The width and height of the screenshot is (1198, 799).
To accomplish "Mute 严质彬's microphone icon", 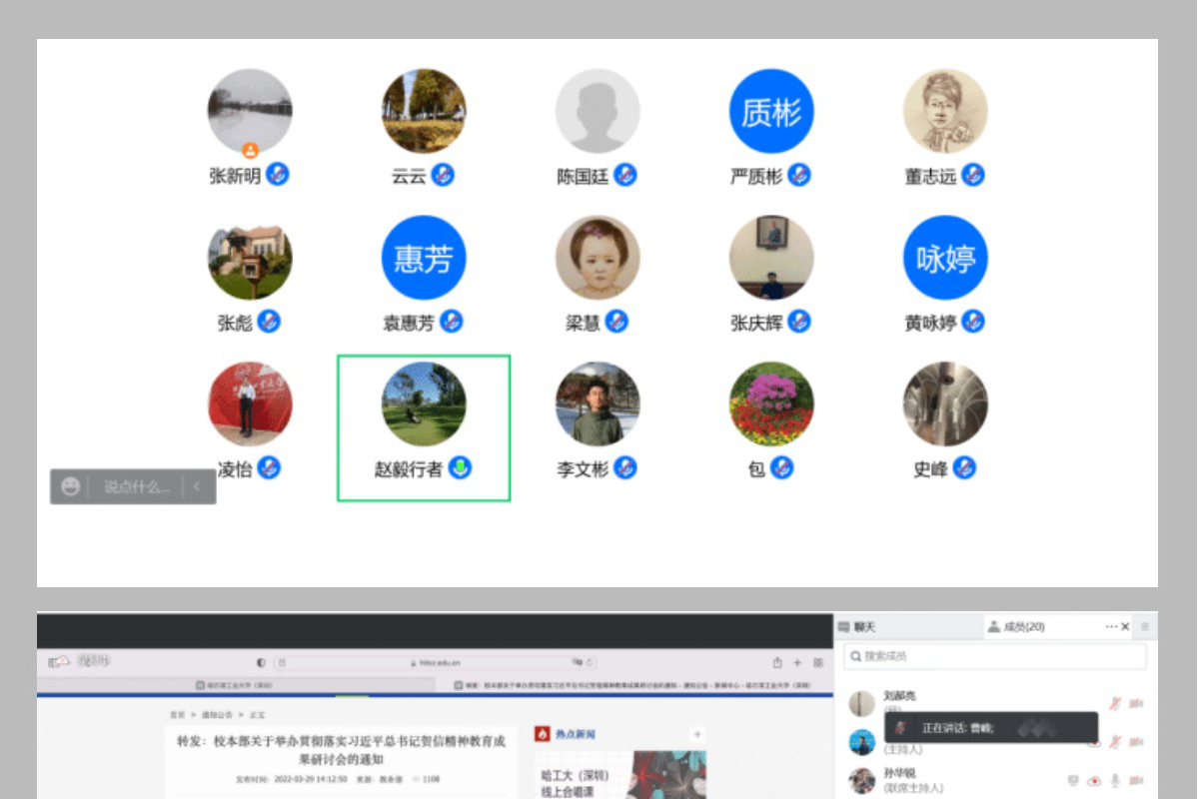I will (x=799, y=175).
